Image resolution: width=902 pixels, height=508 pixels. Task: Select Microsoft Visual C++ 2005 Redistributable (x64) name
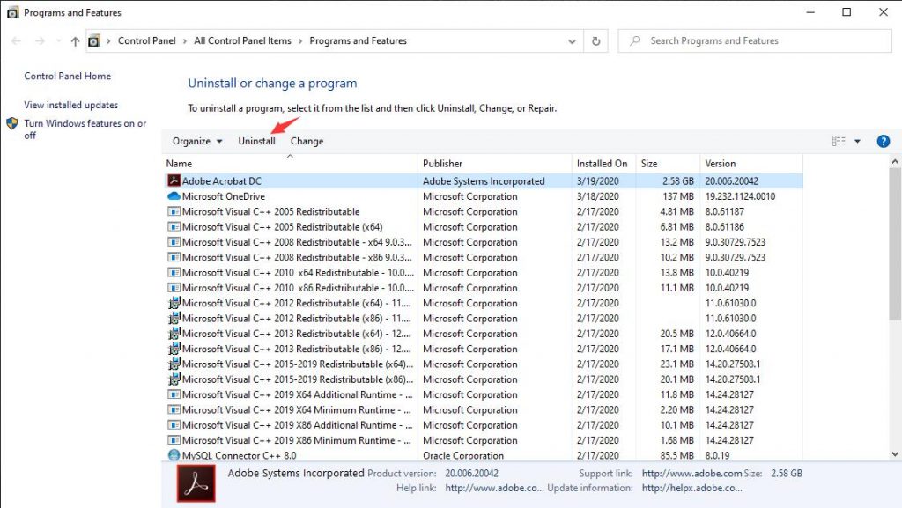282,227
